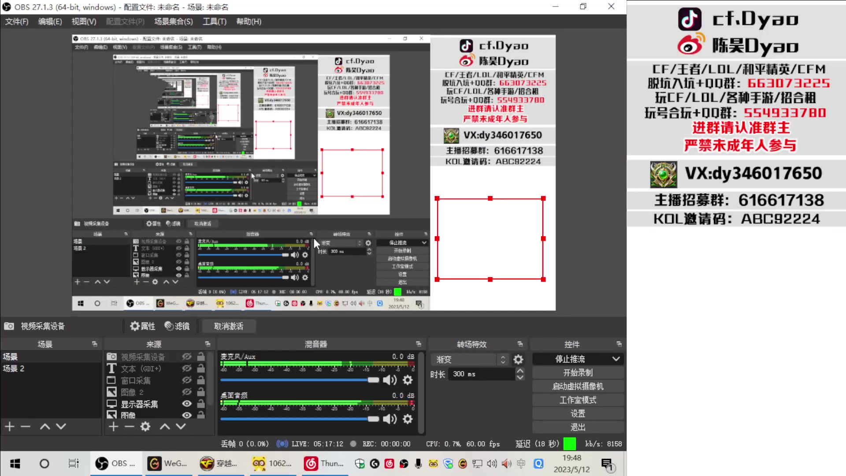Click transition duration 300 ms field
The height and width of the screenshot is (476, 846).
(x=482, y=374)
